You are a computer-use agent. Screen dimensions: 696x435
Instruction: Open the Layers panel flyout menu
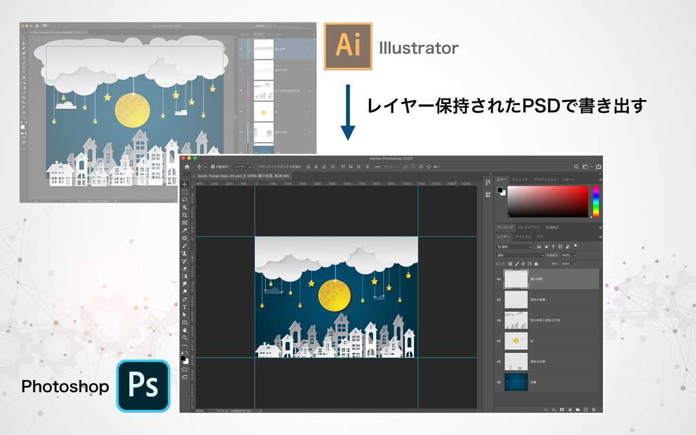coord(600,237)
